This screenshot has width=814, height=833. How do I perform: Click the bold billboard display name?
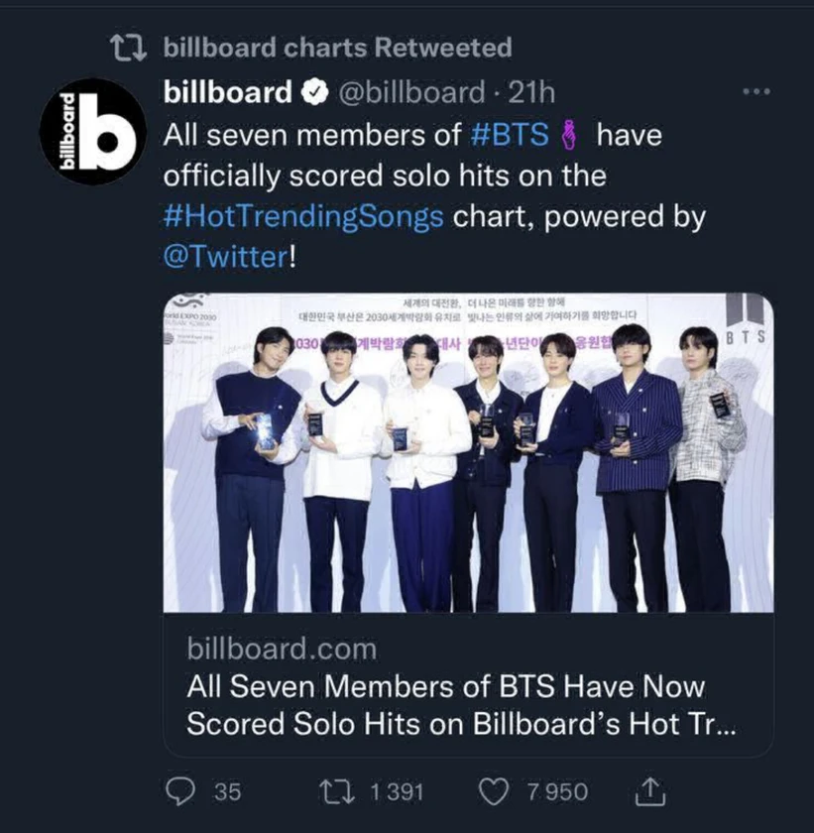pyautogui.click(x=227, y=93)
